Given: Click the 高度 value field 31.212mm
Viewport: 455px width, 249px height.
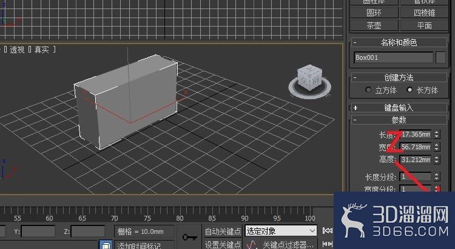Looking at the screenshot, I should [x=416, y=160].
